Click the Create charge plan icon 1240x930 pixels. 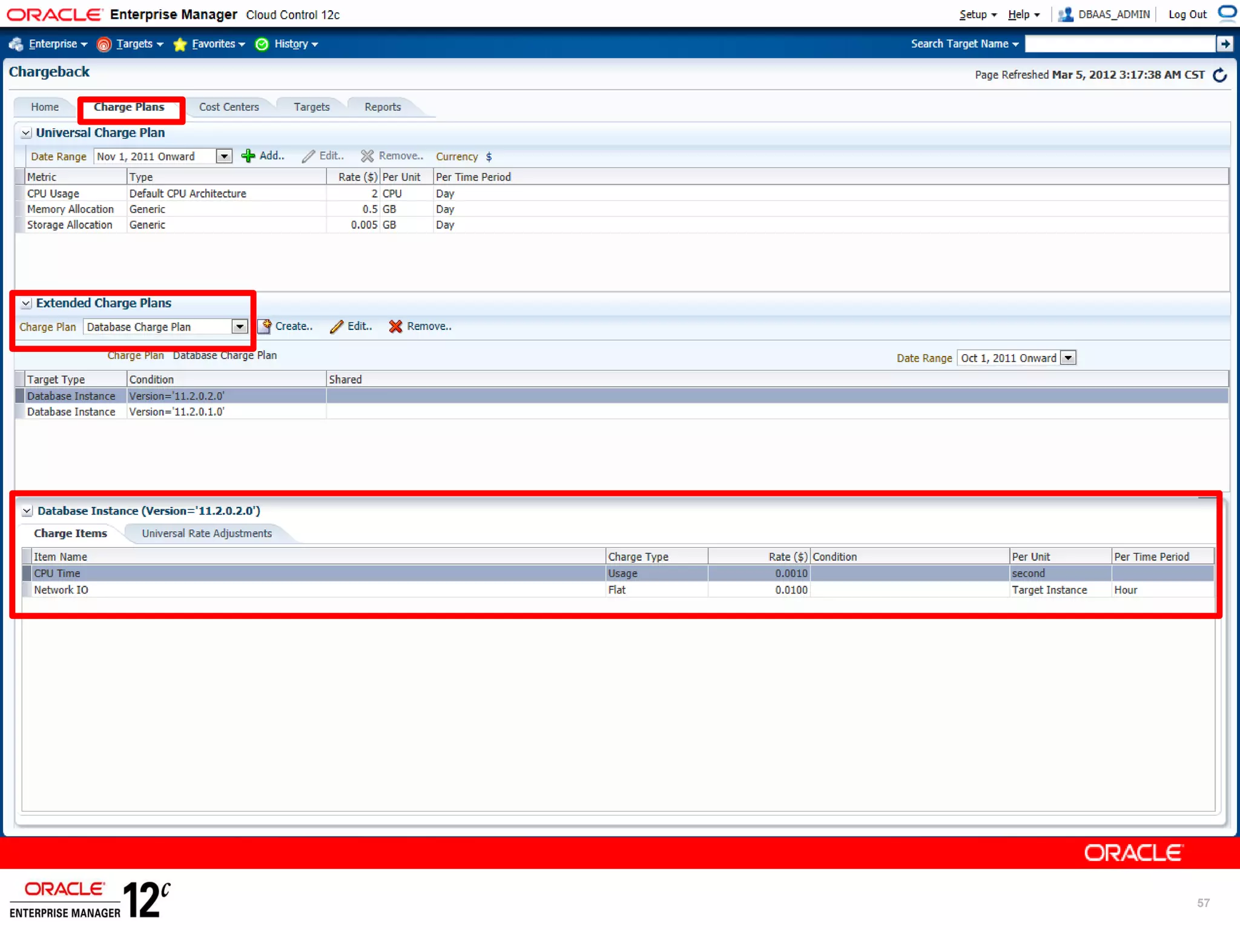coord(265,327)
